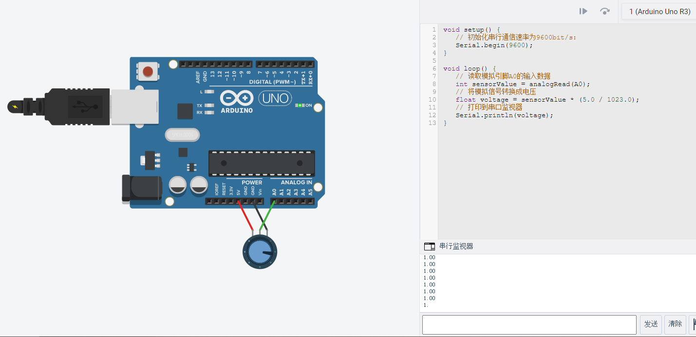Click the potentiometer knob
This screenshot has width=696, height=337.
[x=260, y=252]
